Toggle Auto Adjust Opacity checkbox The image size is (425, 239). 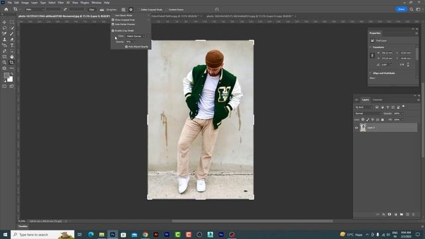[126, 46]
